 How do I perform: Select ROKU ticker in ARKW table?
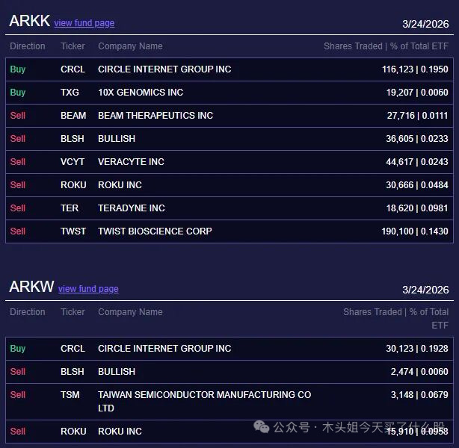pyautogui.click(x=73, y=432)
